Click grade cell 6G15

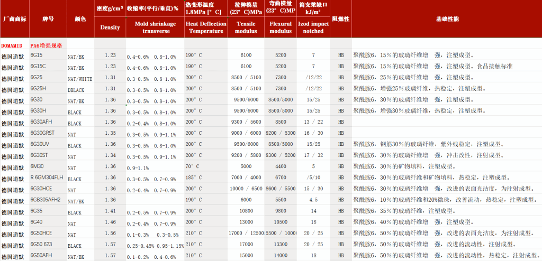[37, 55]
